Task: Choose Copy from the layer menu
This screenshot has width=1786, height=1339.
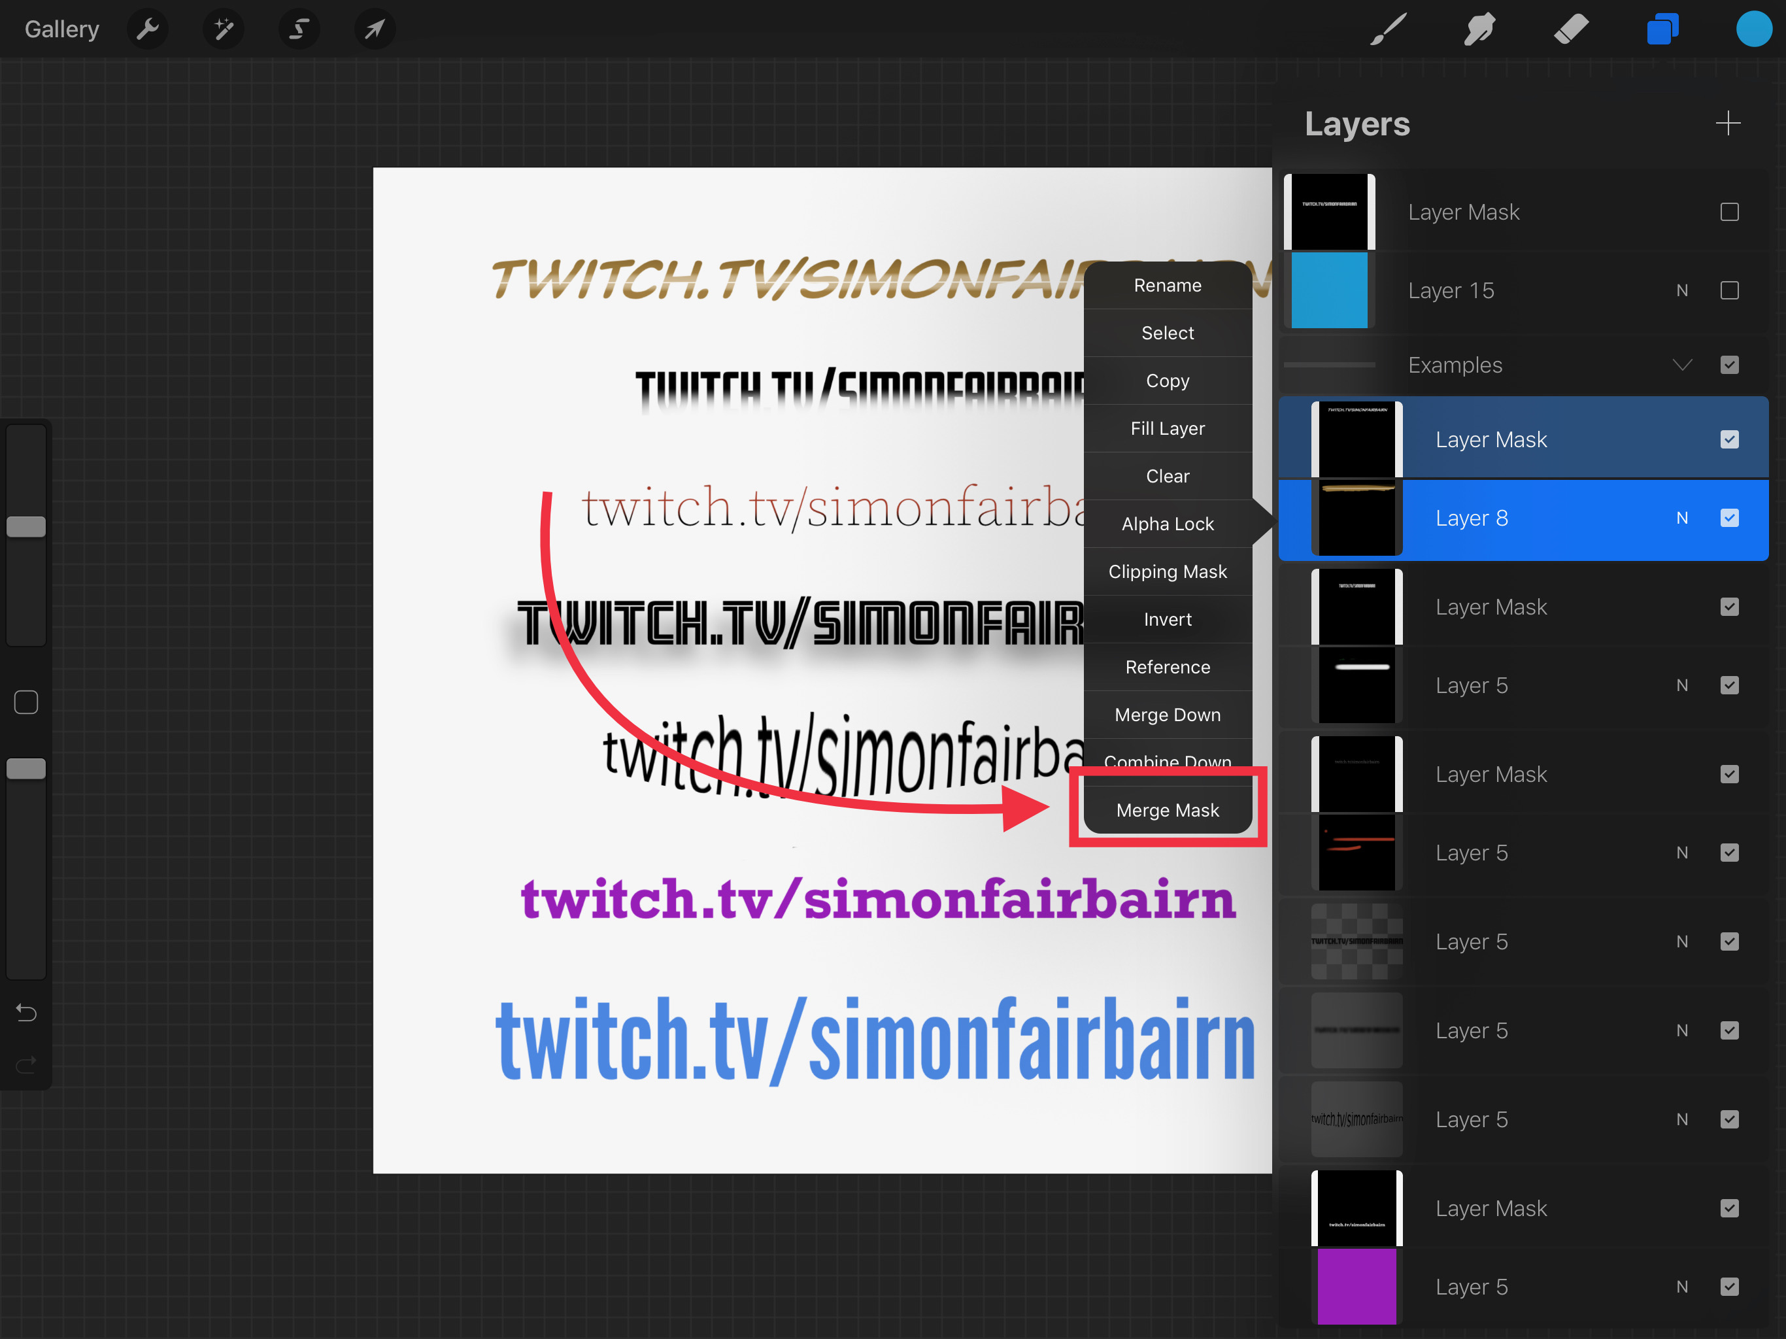Action: 1168,381
